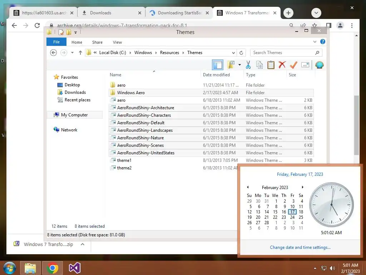Select My Computer in navigation pane
The image size is (366, 275).
[x=74, y=115]
